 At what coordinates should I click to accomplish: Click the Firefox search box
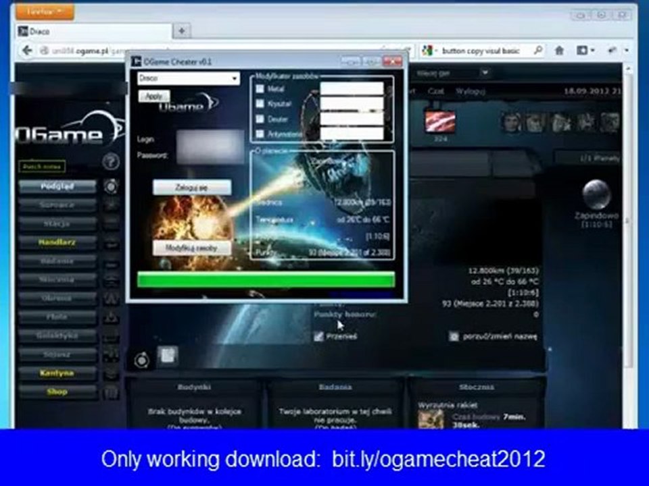(482, 51)
